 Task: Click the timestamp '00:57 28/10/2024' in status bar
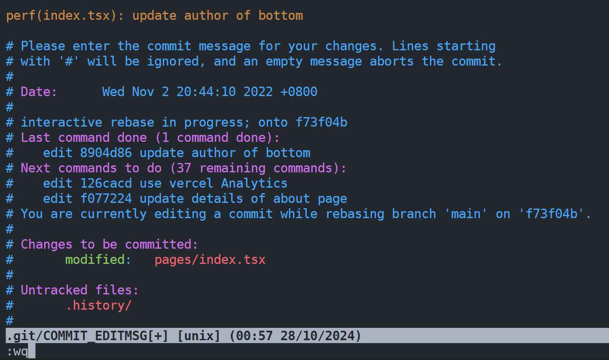coord(295,336)
